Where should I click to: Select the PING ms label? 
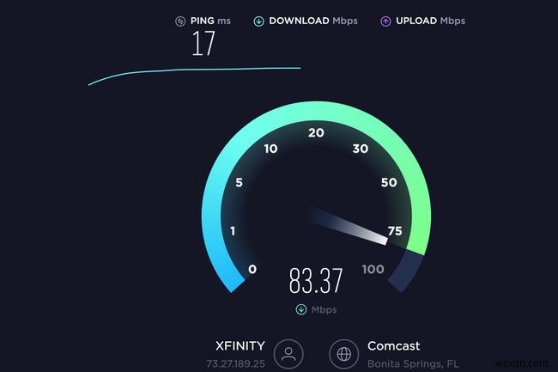click(210, 21)
